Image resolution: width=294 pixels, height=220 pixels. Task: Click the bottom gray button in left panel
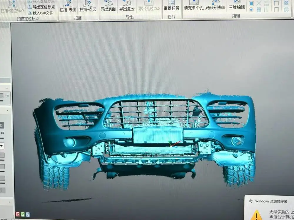coord(3,190)
